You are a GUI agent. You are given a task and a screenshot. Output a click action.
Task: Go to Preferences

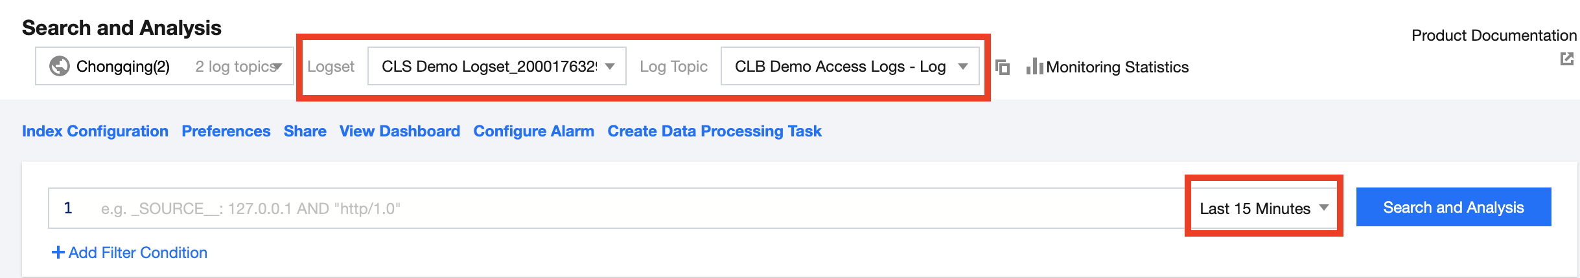226,131
